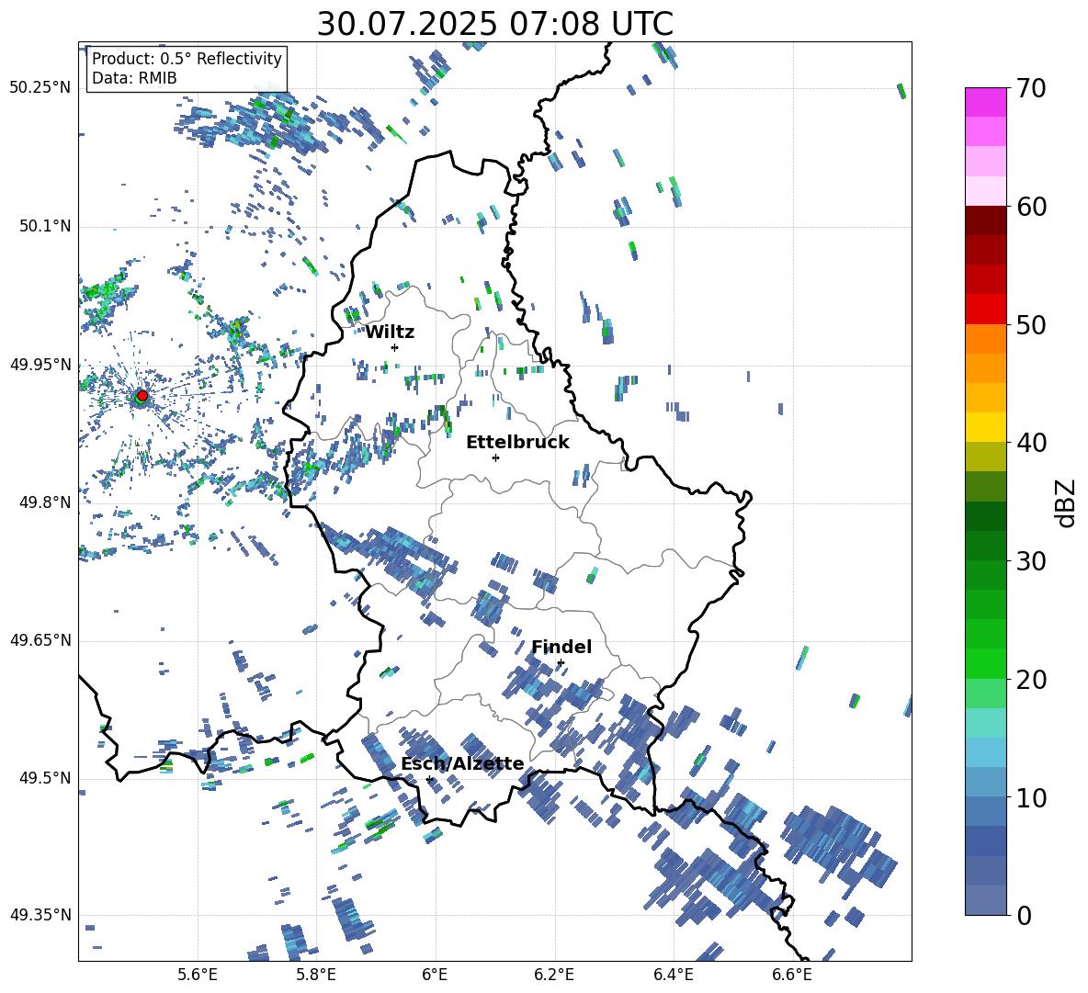Screen dimensions: 1088x993
Task: Click the 50.25°N latitude label
Action: [40, 88]
